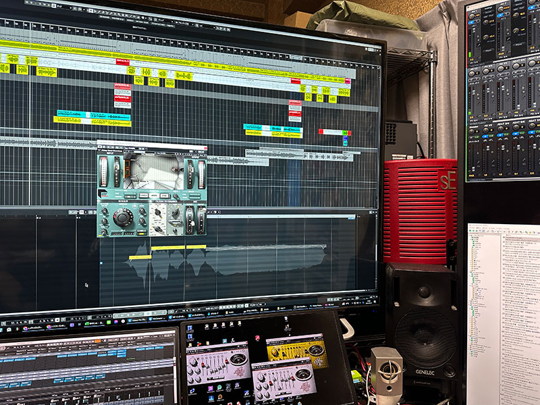
Task: Click the orange button in the bottom-left mixer window
Action: click(x=99, y=340)
